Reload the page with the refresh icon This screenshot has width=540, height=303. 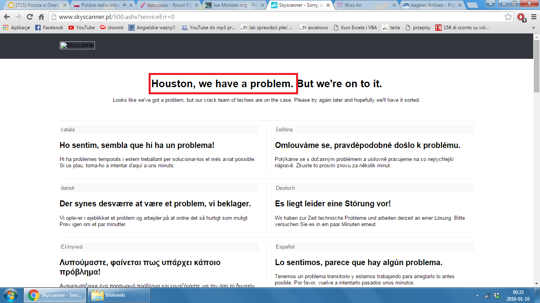click(x=30, y=17)
